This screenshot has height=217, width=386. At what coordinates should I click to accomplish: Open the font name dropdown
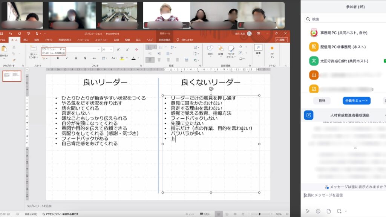pyautogui.click(x=99, y=49)
